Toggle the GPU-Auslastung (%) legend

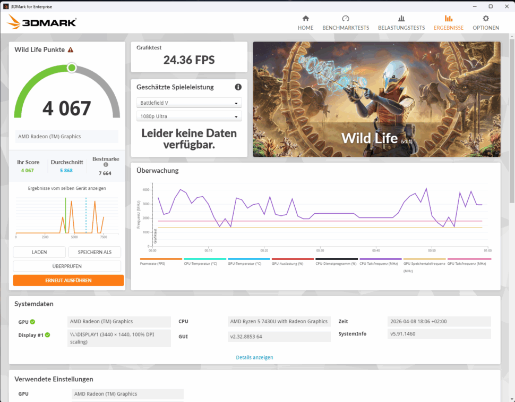click(293, 262)
